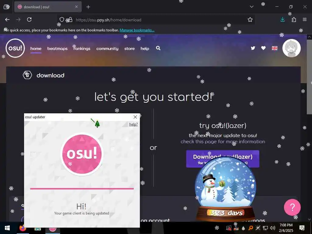Open the language flag selector
Image resolution: width=312 pixels, height=234 pixels.
[x=275, y=48]
